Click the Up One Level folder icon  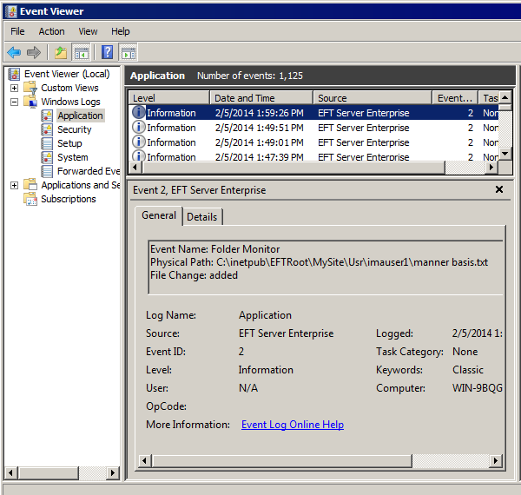click(x=60, y=52)
